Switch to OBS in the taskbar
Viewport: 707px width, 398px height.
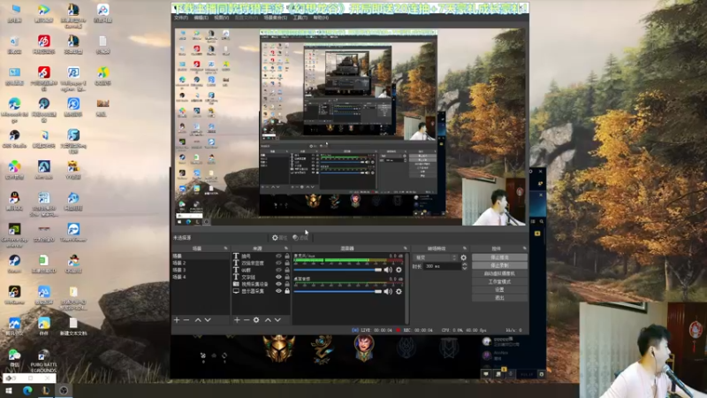[x=64, y=391]
